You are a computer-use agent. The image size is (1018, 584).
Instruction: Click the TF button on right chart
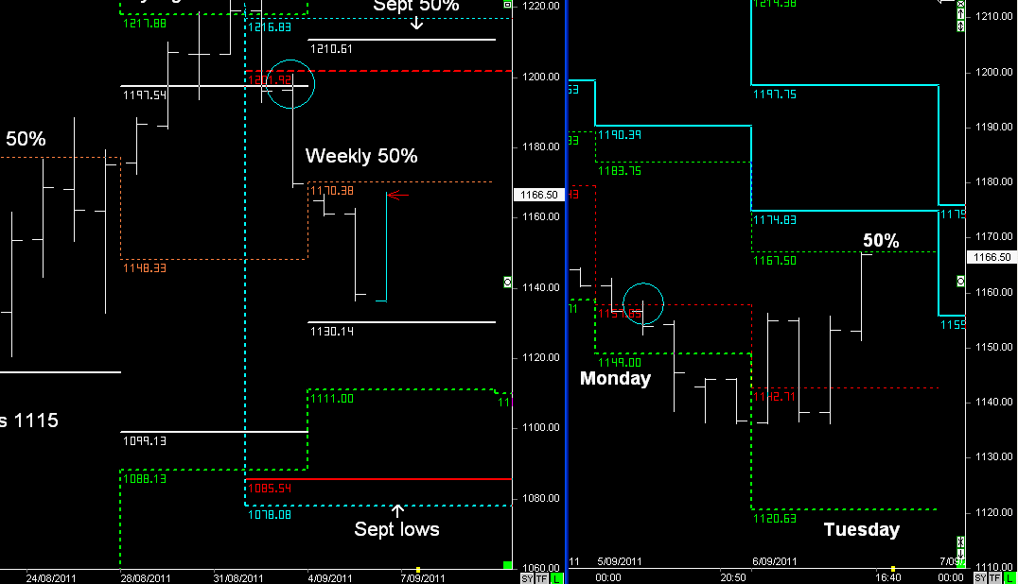994,577
